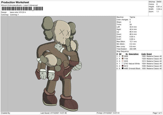Click the Machine value 'Tajima'
The width and height of the screenshot is (163, 115).
pos(132,17)
